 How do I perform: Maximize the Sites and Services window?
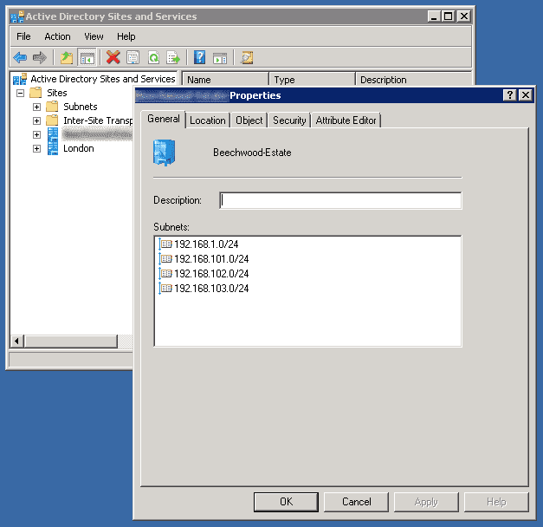point(448,16)
